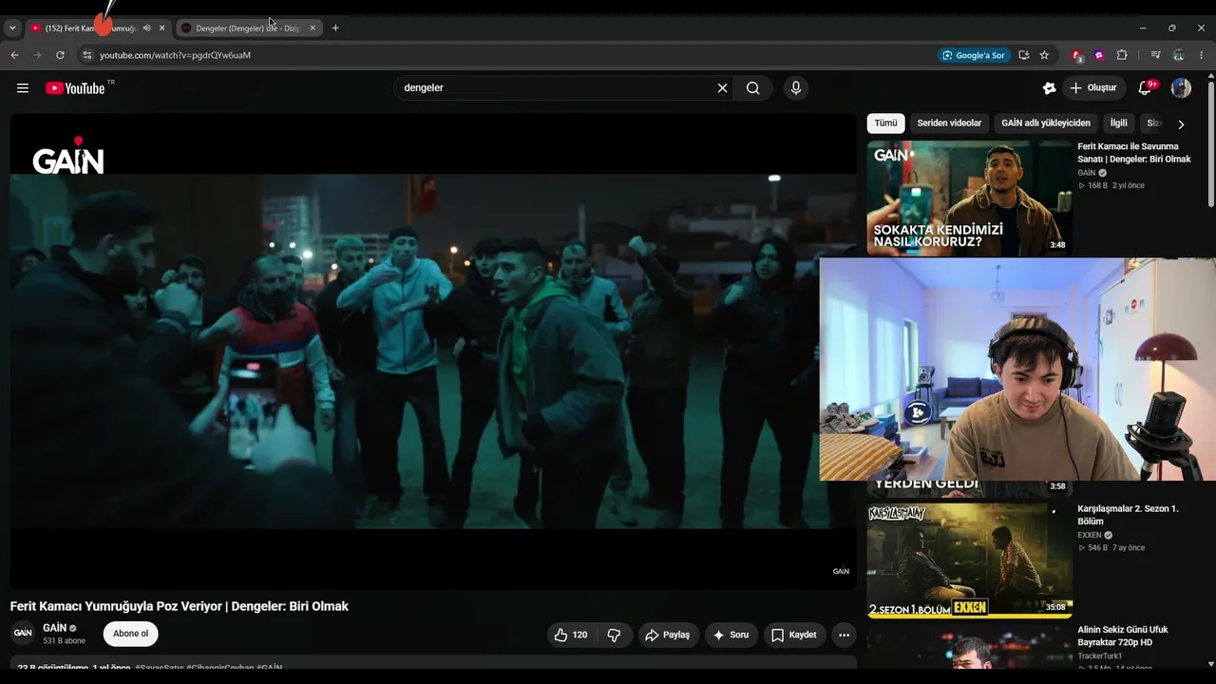Click the sidebar scrollbar down arrow
Image resolution: width=1216 pixels, height=684 pixels.
(x=1210, y=664)
